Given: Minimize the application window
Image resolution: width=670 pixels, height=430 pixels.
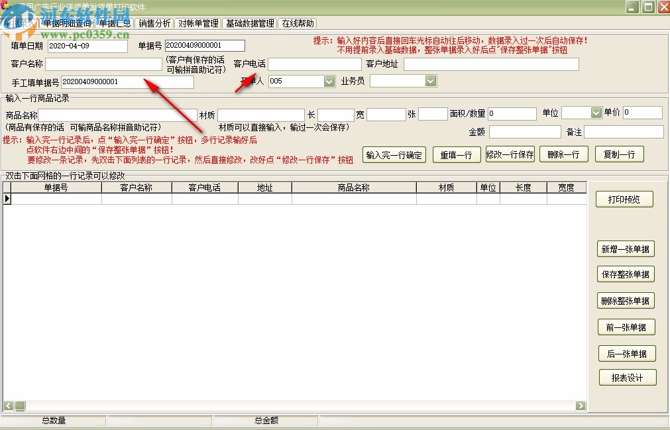Looking at the screenshot, I should coord(632,7).
